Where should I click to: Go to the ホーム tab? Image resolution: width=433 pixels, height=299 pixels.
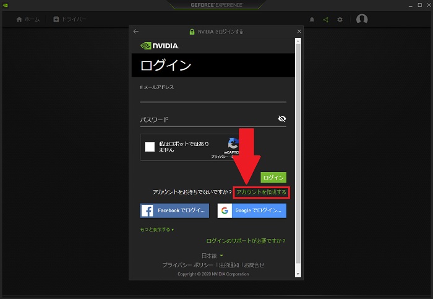28,19
